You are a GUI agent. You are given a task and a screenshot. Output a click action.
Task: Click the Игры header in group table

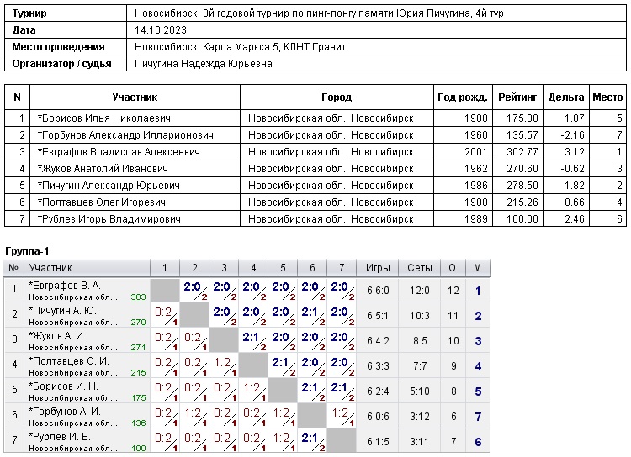tap(378, 268)
